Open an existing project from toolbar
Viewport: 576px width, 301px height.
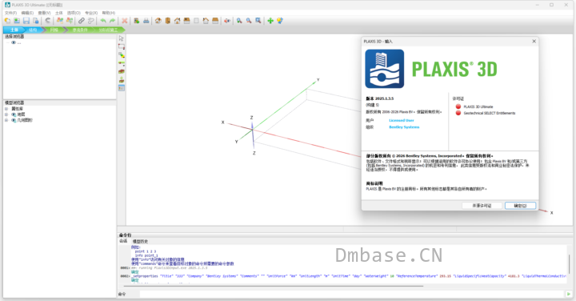pyautogui.click(x=17, y=21)
